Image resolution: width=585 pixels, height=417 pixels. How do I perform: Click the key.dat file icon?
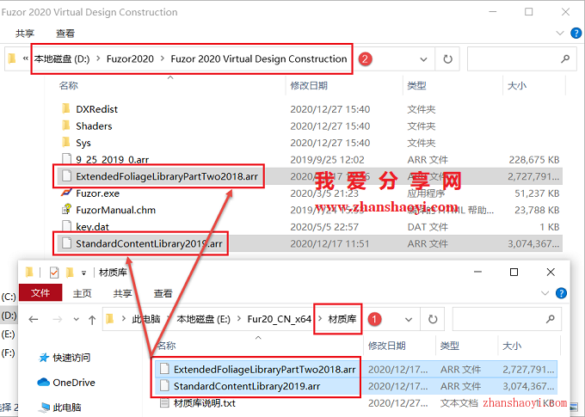66,226
